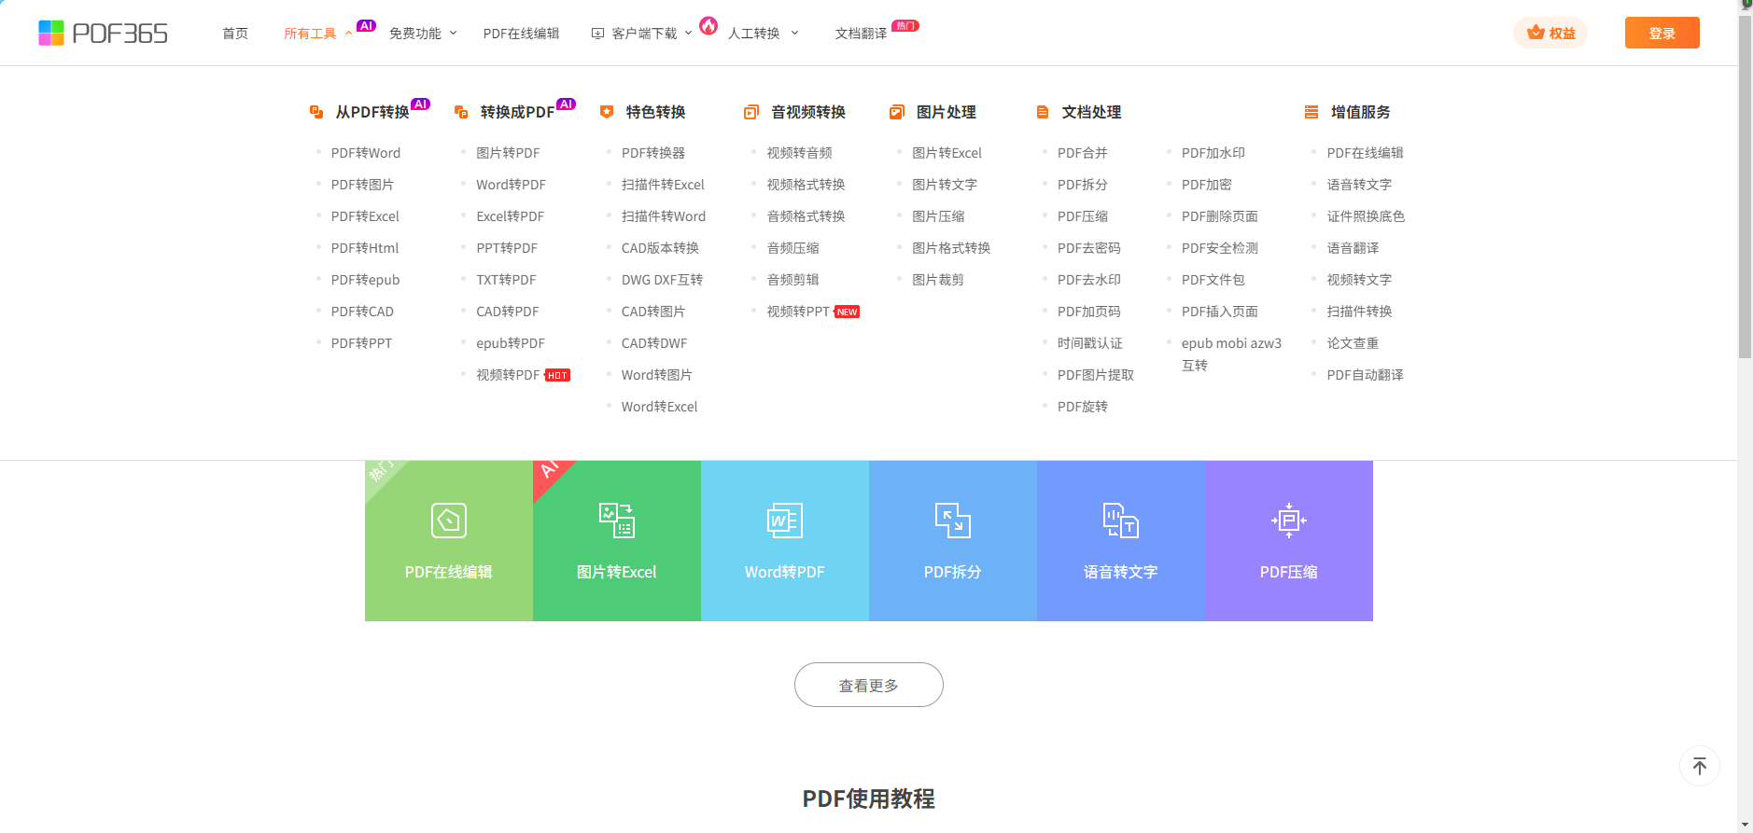Open the 语音转文字 tile icon

1120,521
